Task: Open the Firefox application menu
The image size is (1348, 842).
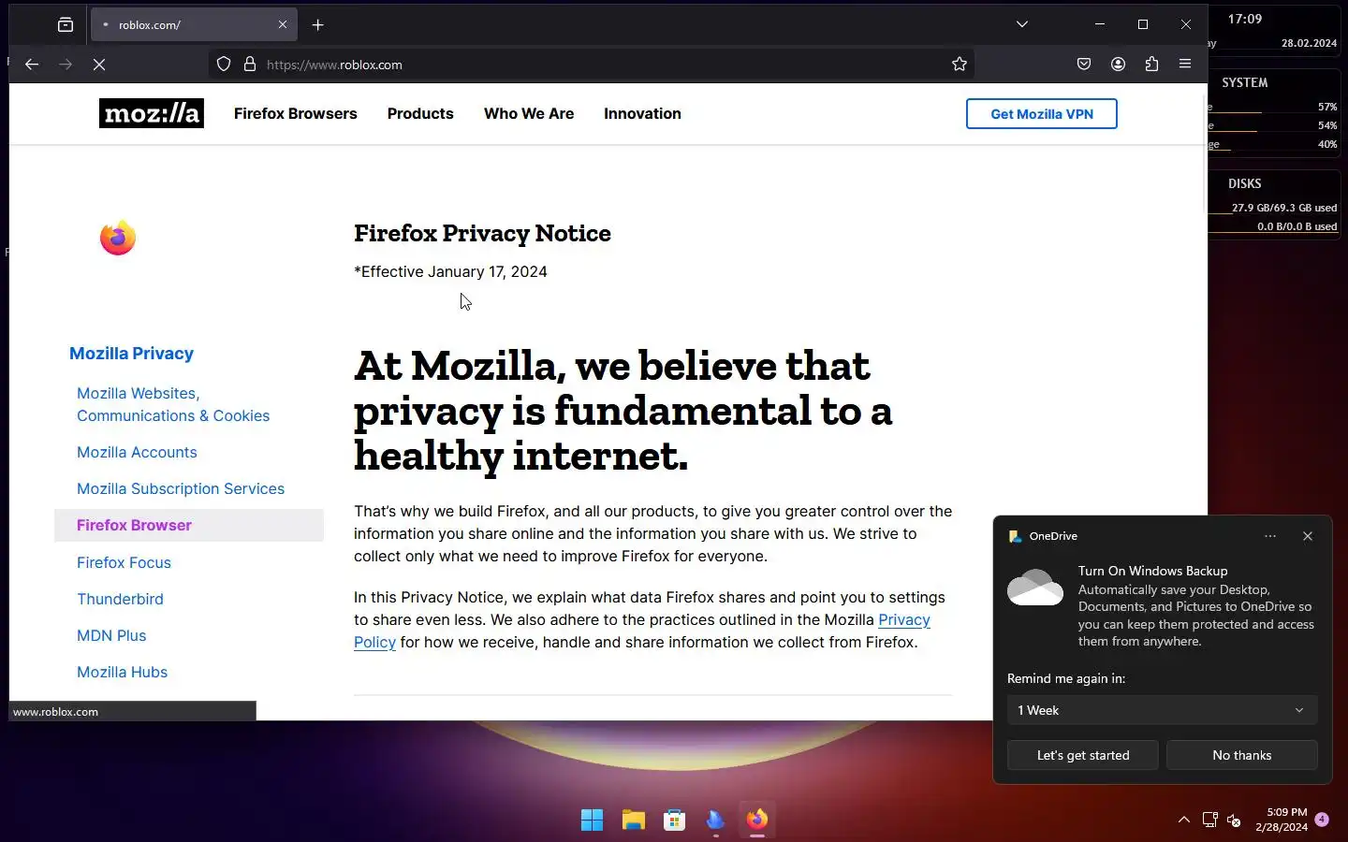Action: pyautogui.click(x=1185, y=65)
